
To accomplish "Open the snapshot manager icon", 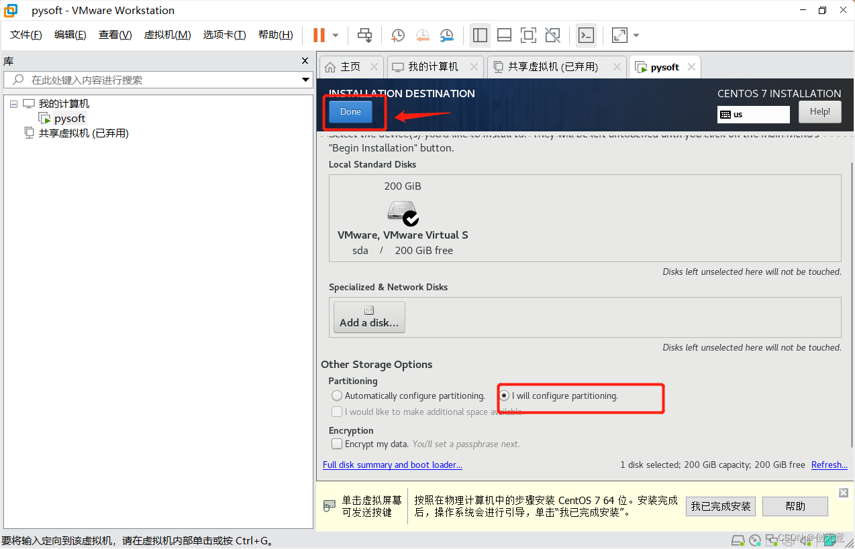I will tap(446, 35).
